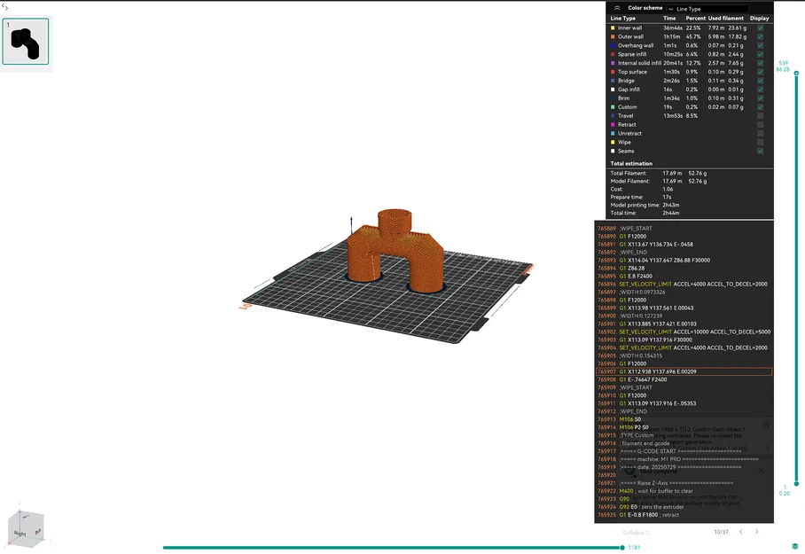Screen dimensions: 805x554
Task: Go to previous notification arrow
Action: pyautogui.click(x=741, y=532)
